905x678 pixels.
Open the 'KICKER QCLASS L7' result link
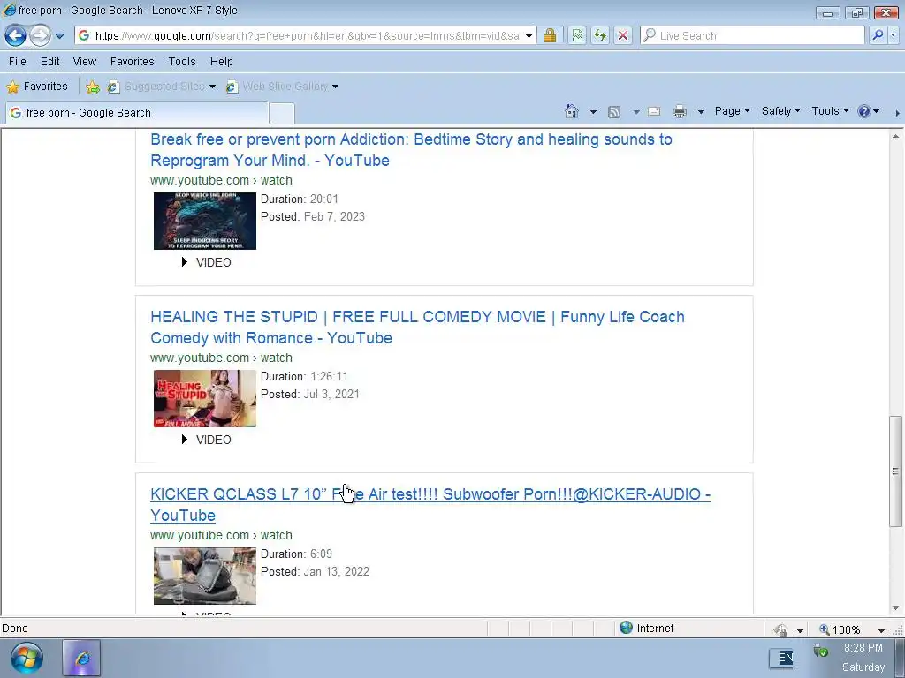point(430,504)
